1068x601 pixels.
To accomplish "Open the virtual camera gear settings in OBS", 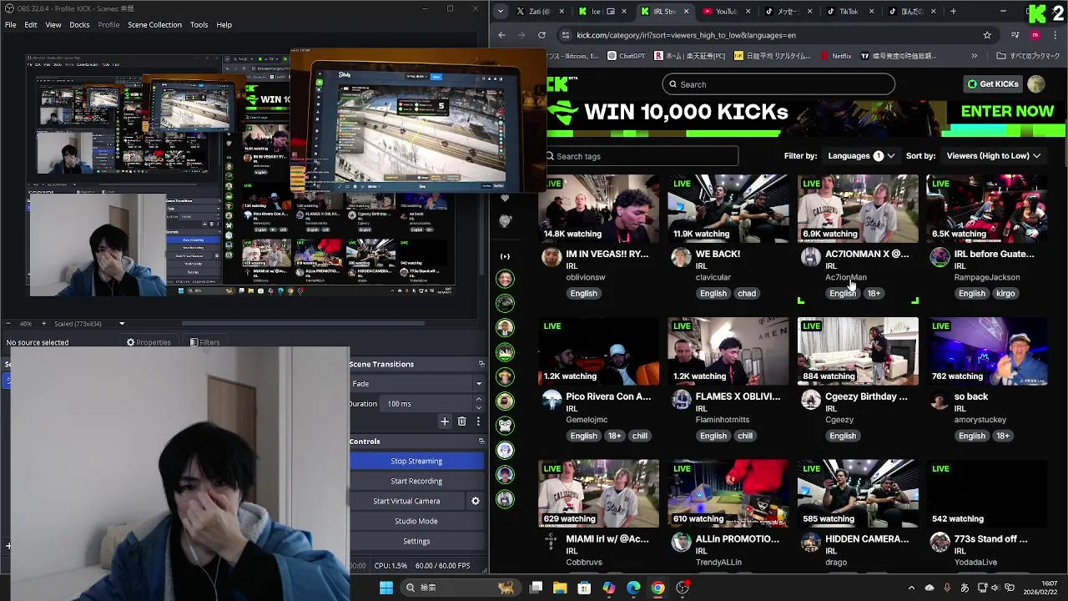I will 476,501.
